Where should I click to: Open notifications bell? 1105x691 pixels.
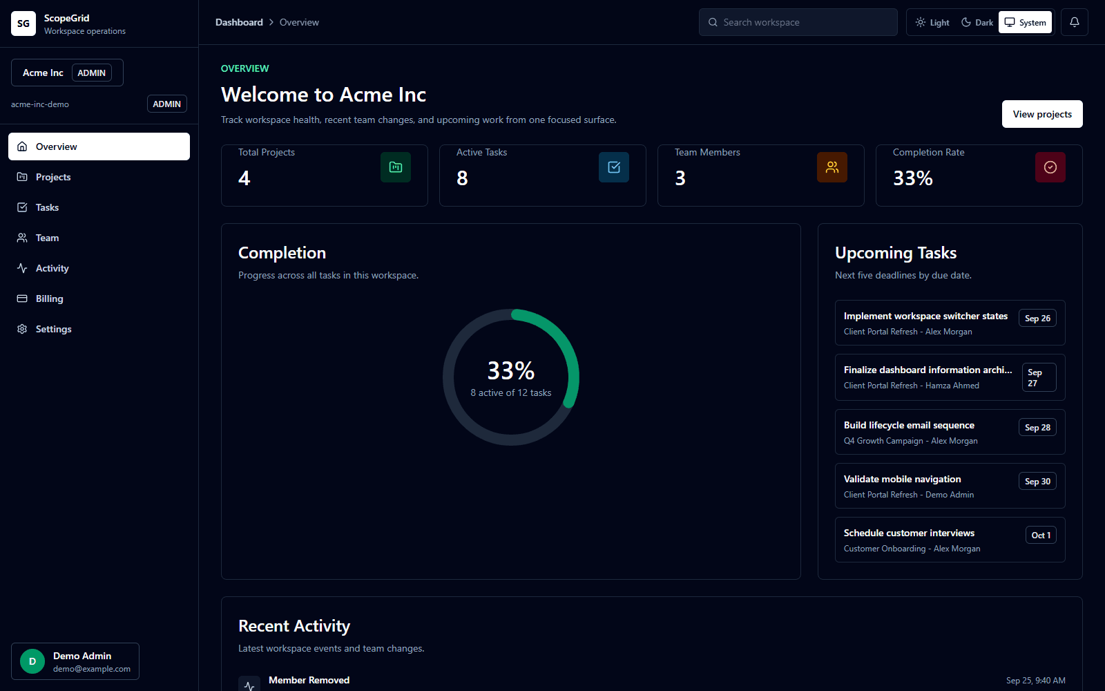(1075, 22)
